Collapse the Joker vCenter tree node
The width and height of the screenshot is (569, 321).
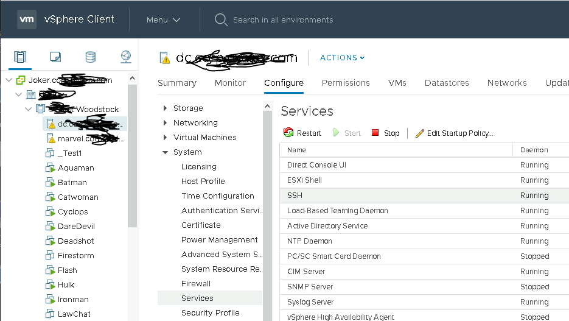9,80
